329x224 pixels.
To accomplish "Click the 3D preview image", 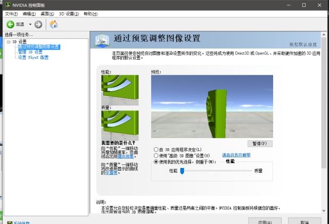I will (212, 107).
